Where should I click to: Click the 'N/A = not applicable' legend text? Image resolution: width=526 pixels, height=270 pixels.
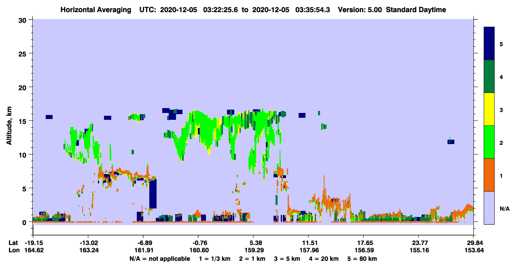click(x=159, y=259)
